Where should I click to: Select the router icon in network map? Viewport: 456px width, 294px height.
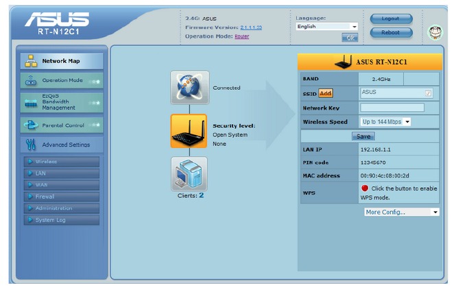click(x=189, y=131)
